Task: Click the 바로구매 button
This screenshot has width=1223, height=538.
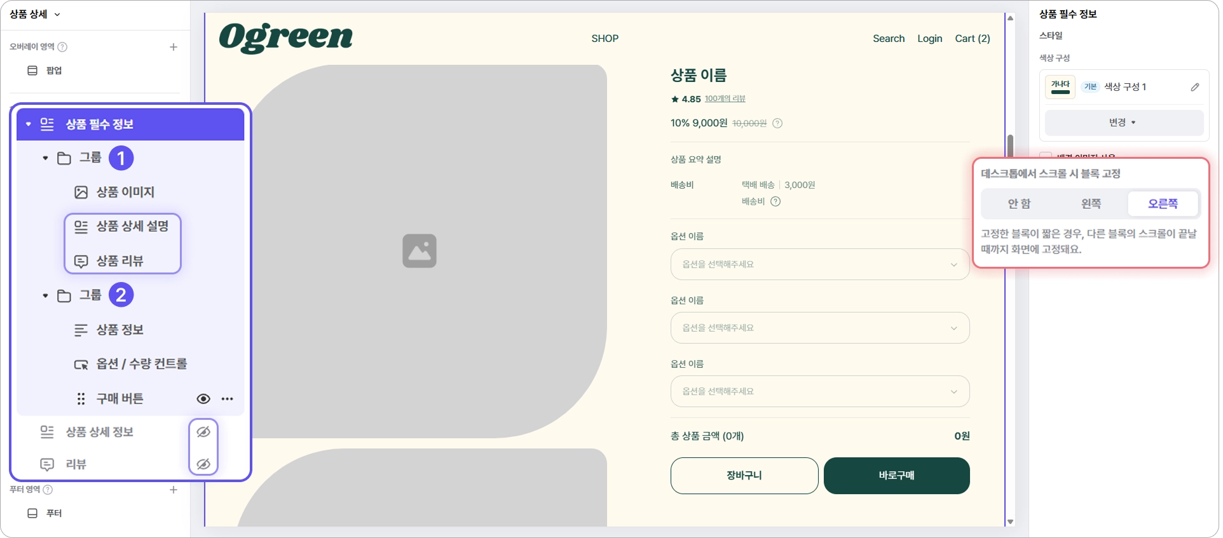Action: (x=896, y=476)
